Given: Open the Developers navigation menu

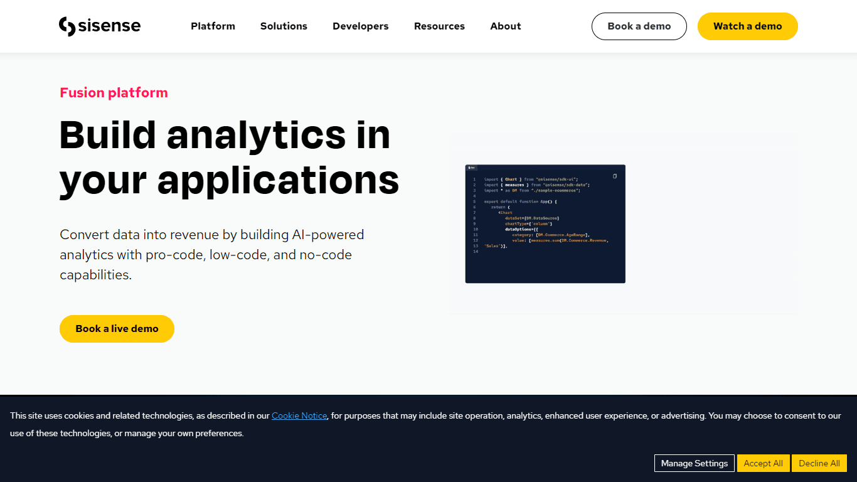Looking at the screenshot, I should pos(361,26).
